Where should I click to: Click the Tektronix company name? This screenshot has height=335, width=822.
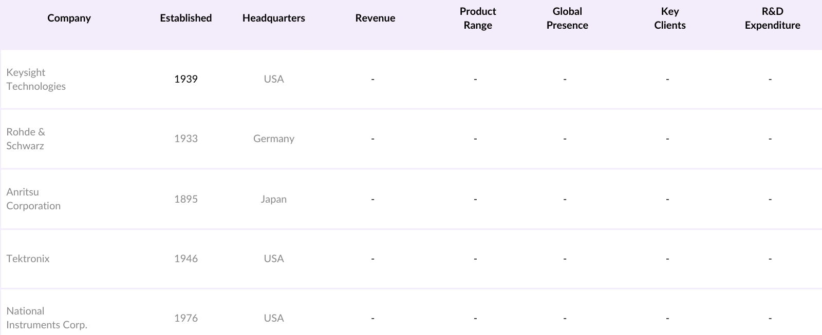pyautogui.click(x=28, y=259)
